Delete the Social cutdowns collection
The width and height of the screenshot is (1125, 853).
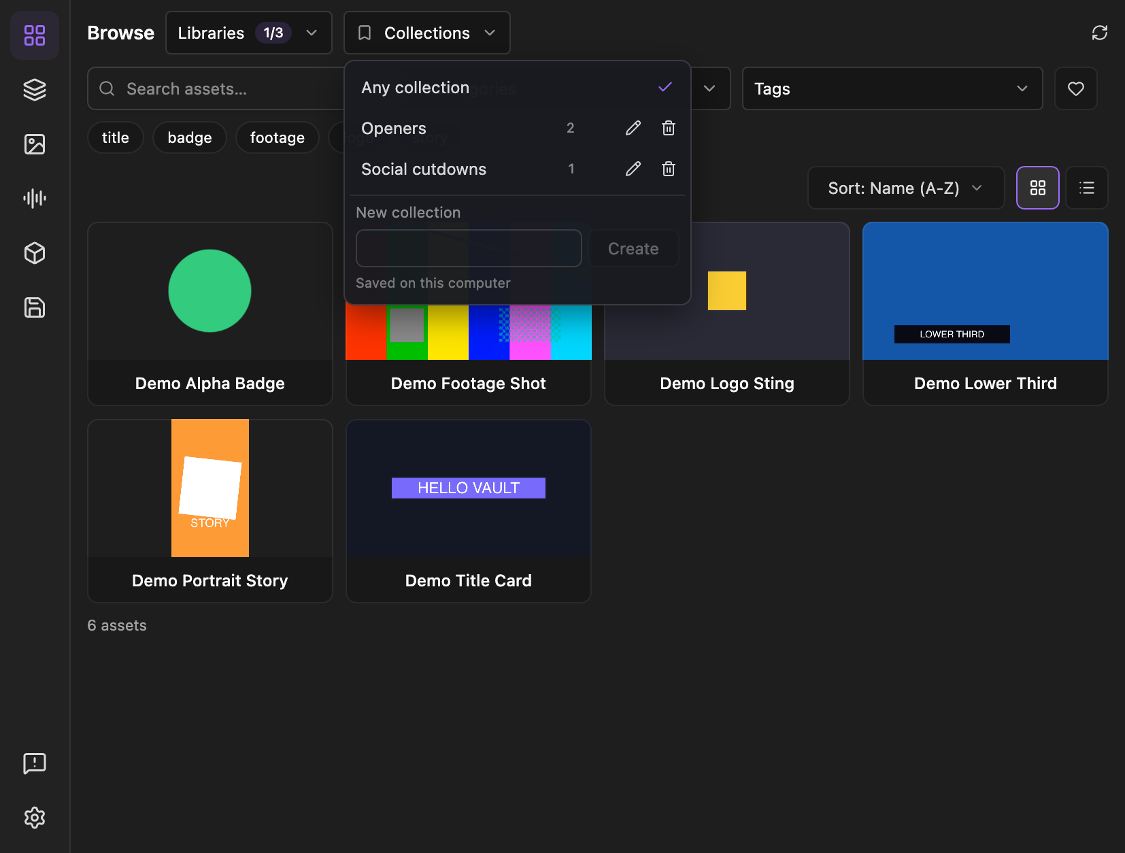tap(669, 169)
